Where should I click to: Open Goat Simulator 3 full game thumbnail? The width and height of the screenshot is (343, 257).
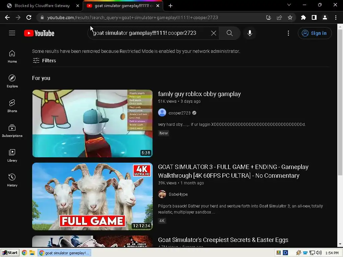(92, 196)
